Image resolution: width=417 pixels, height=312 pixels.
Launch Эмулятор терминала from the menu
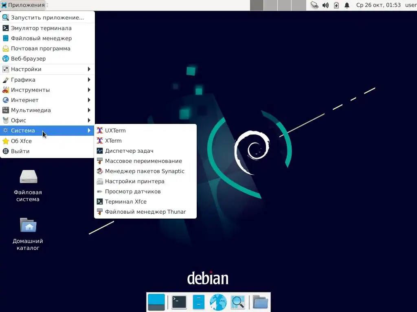47,28
